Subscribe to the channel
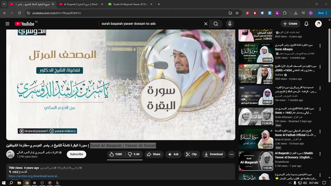Viewport: 331px width, 186px height. click(77, 154)
